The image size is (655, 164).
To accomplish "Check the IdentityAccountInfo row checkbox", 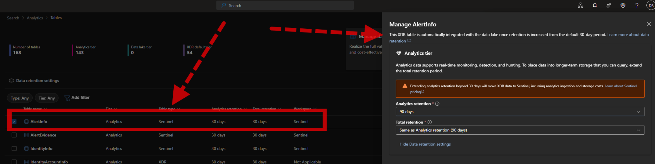I will [x=14, y=162].
